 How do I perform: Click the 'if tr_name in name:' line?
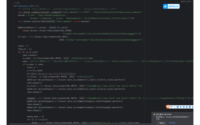[33, 64]
